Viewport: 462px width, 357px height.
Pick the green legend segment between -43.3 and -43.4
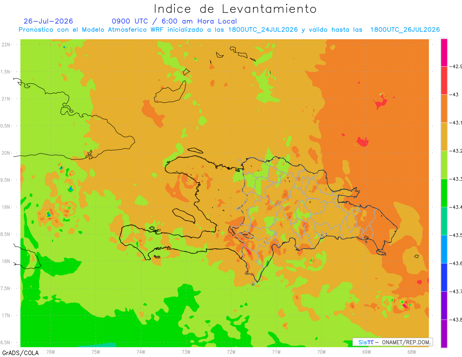point(444,193)
